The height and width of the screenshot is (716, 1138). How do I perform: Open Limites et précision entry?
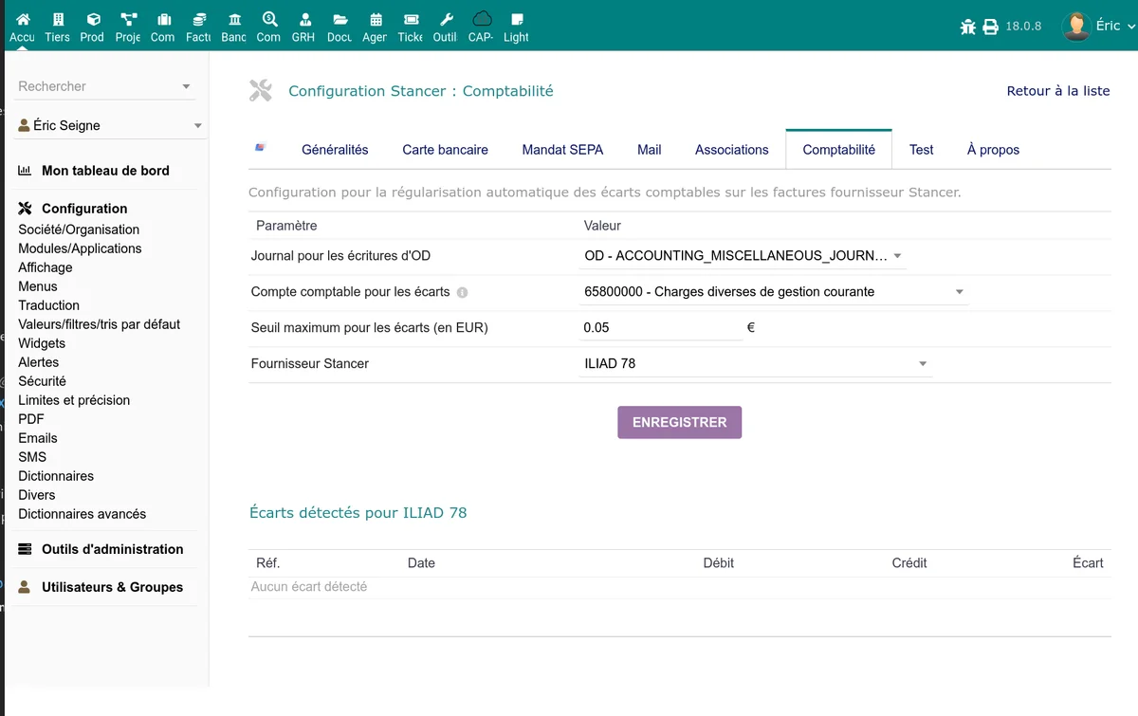coord(74,400)
